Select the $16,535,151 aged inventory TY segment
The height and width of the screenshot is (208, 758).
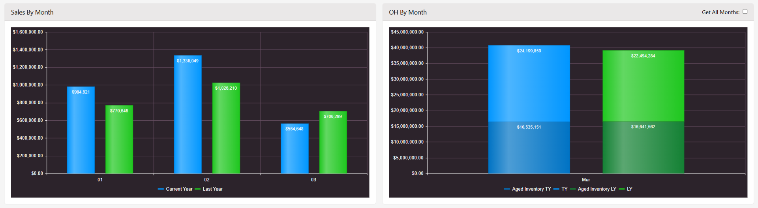[529, 148]
